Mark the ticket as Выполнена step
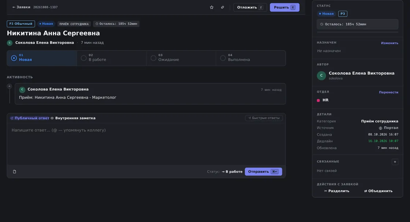Viewport: 410px width, 222px height. [251, 58]
